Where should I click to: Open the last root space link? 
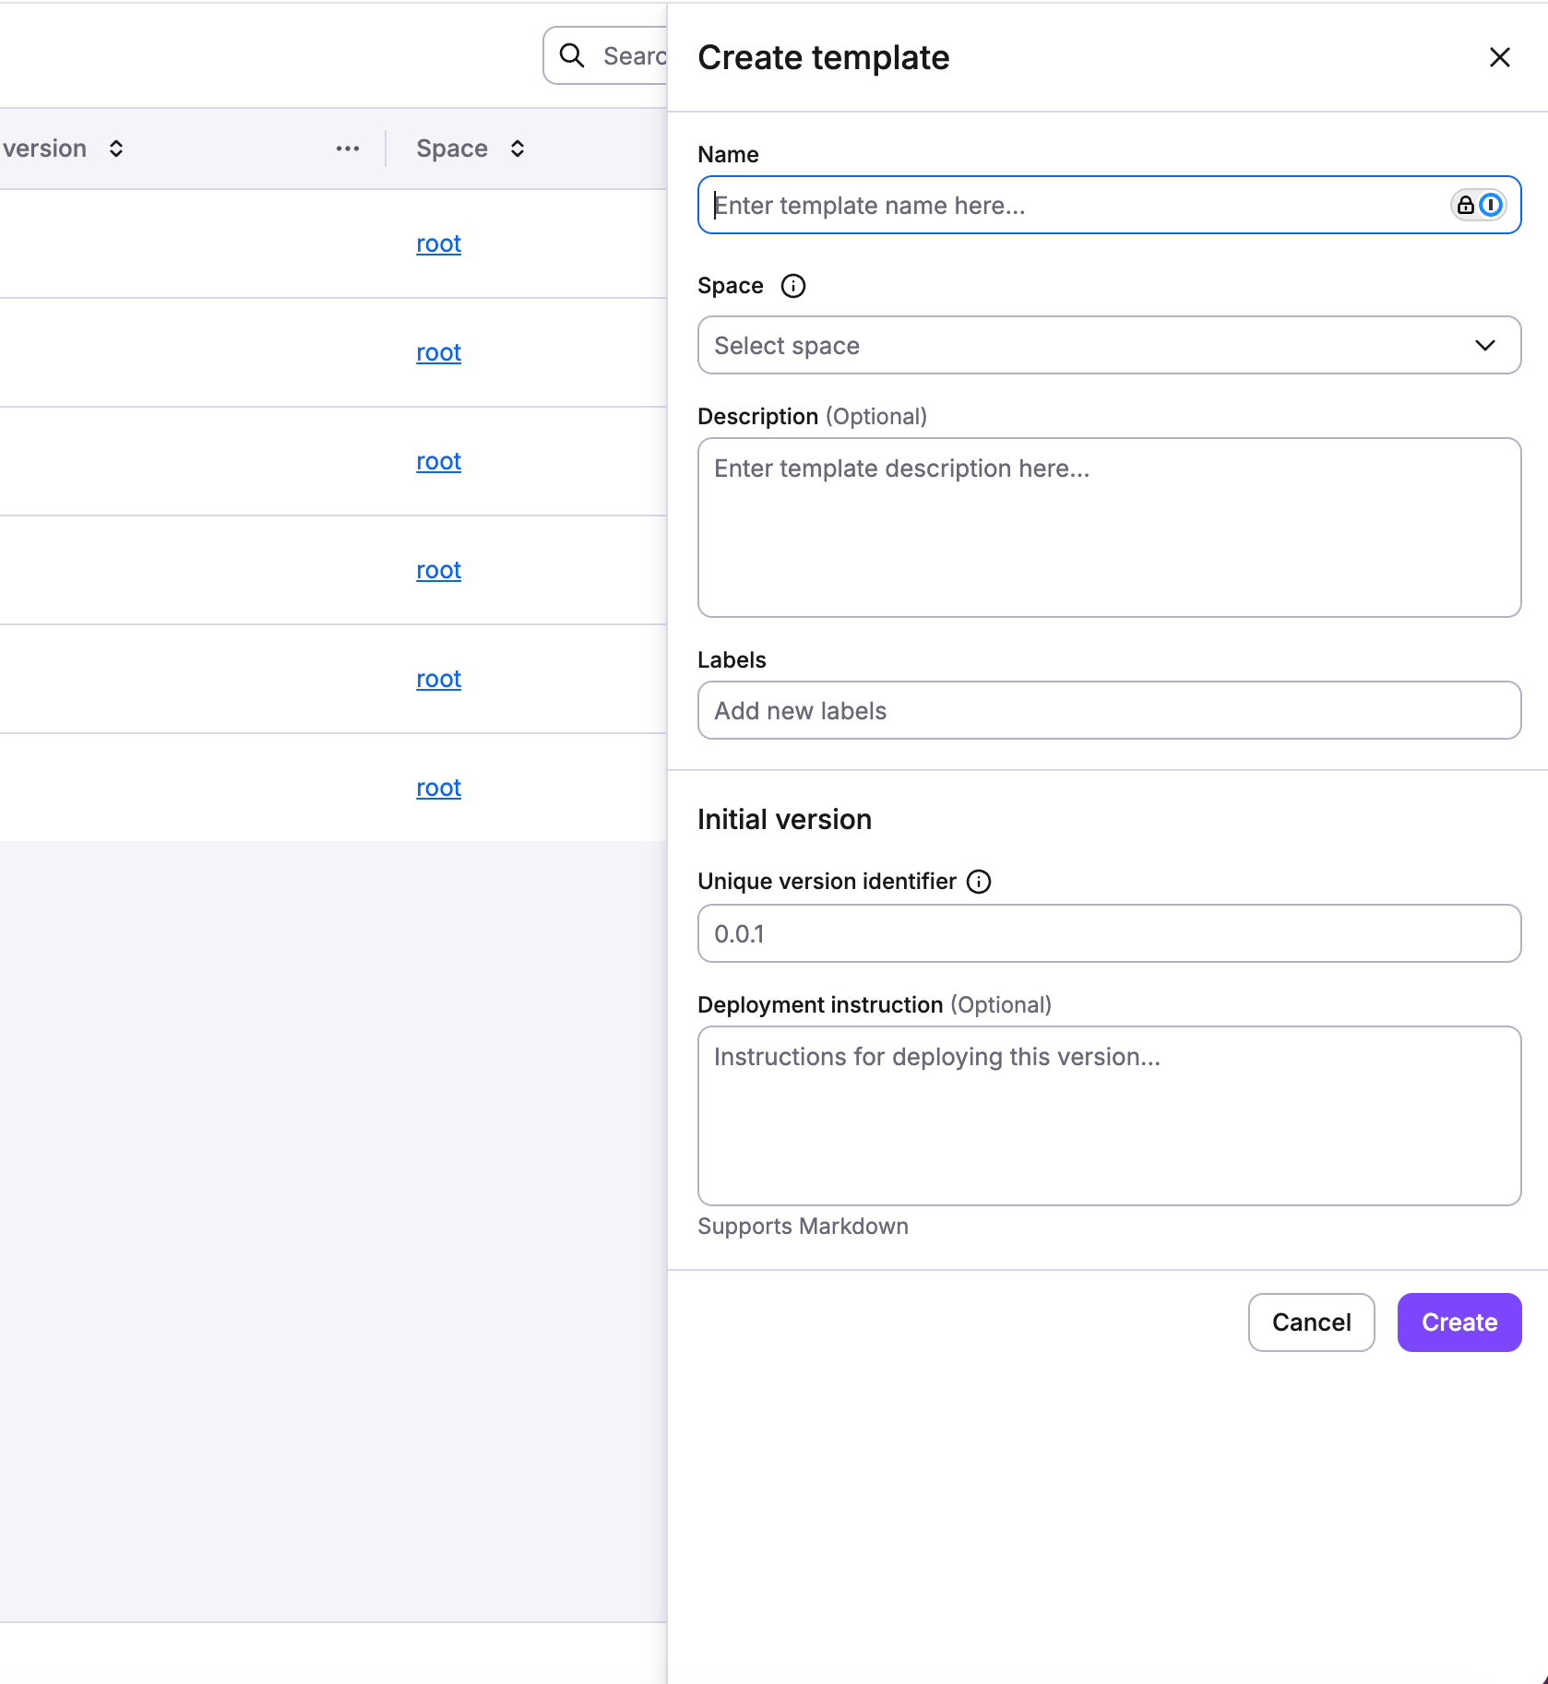coord(438,788)
